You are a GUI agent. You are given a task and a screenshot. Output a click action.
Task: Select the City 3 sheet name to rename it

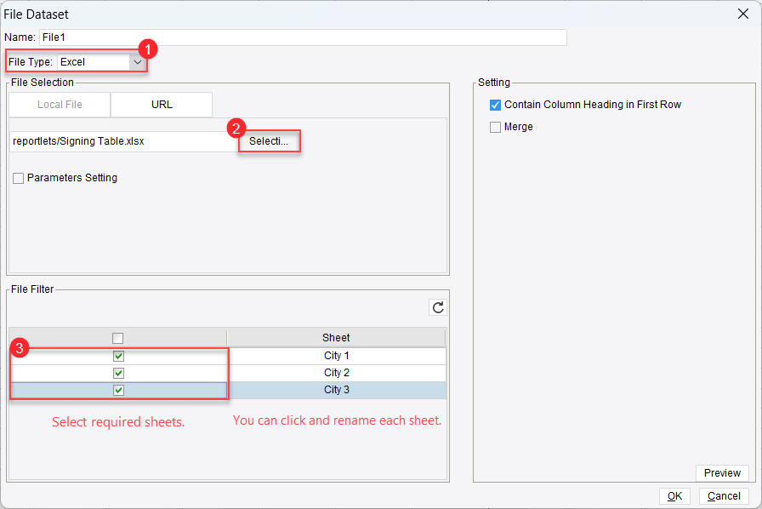[336, 389]
